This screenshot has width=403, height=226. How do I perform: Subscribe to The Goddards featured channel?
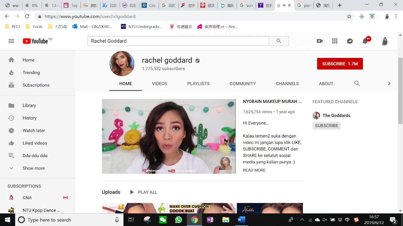coord(327,126)
